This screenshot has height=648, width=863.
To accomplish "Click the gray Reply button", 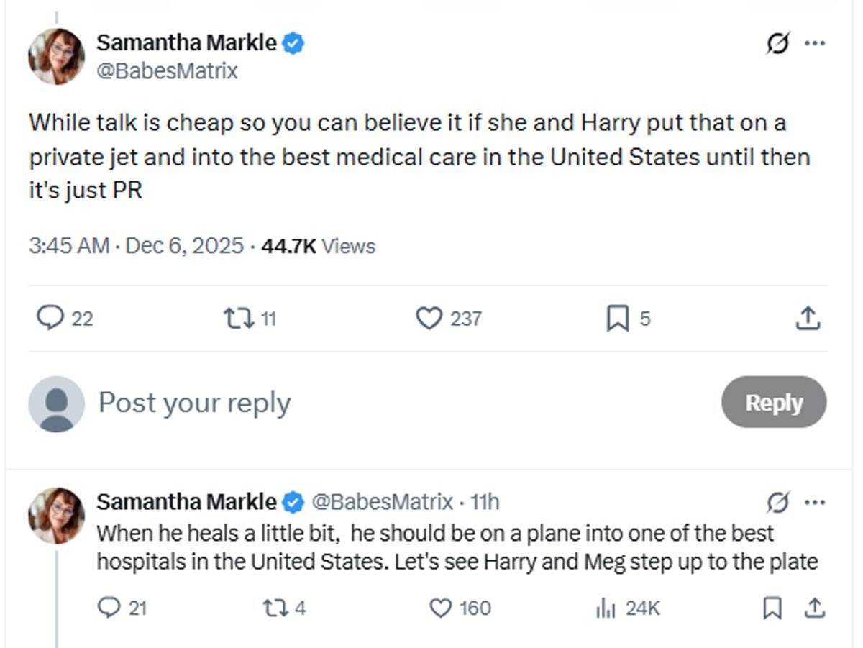I will [x=773, y=403].
